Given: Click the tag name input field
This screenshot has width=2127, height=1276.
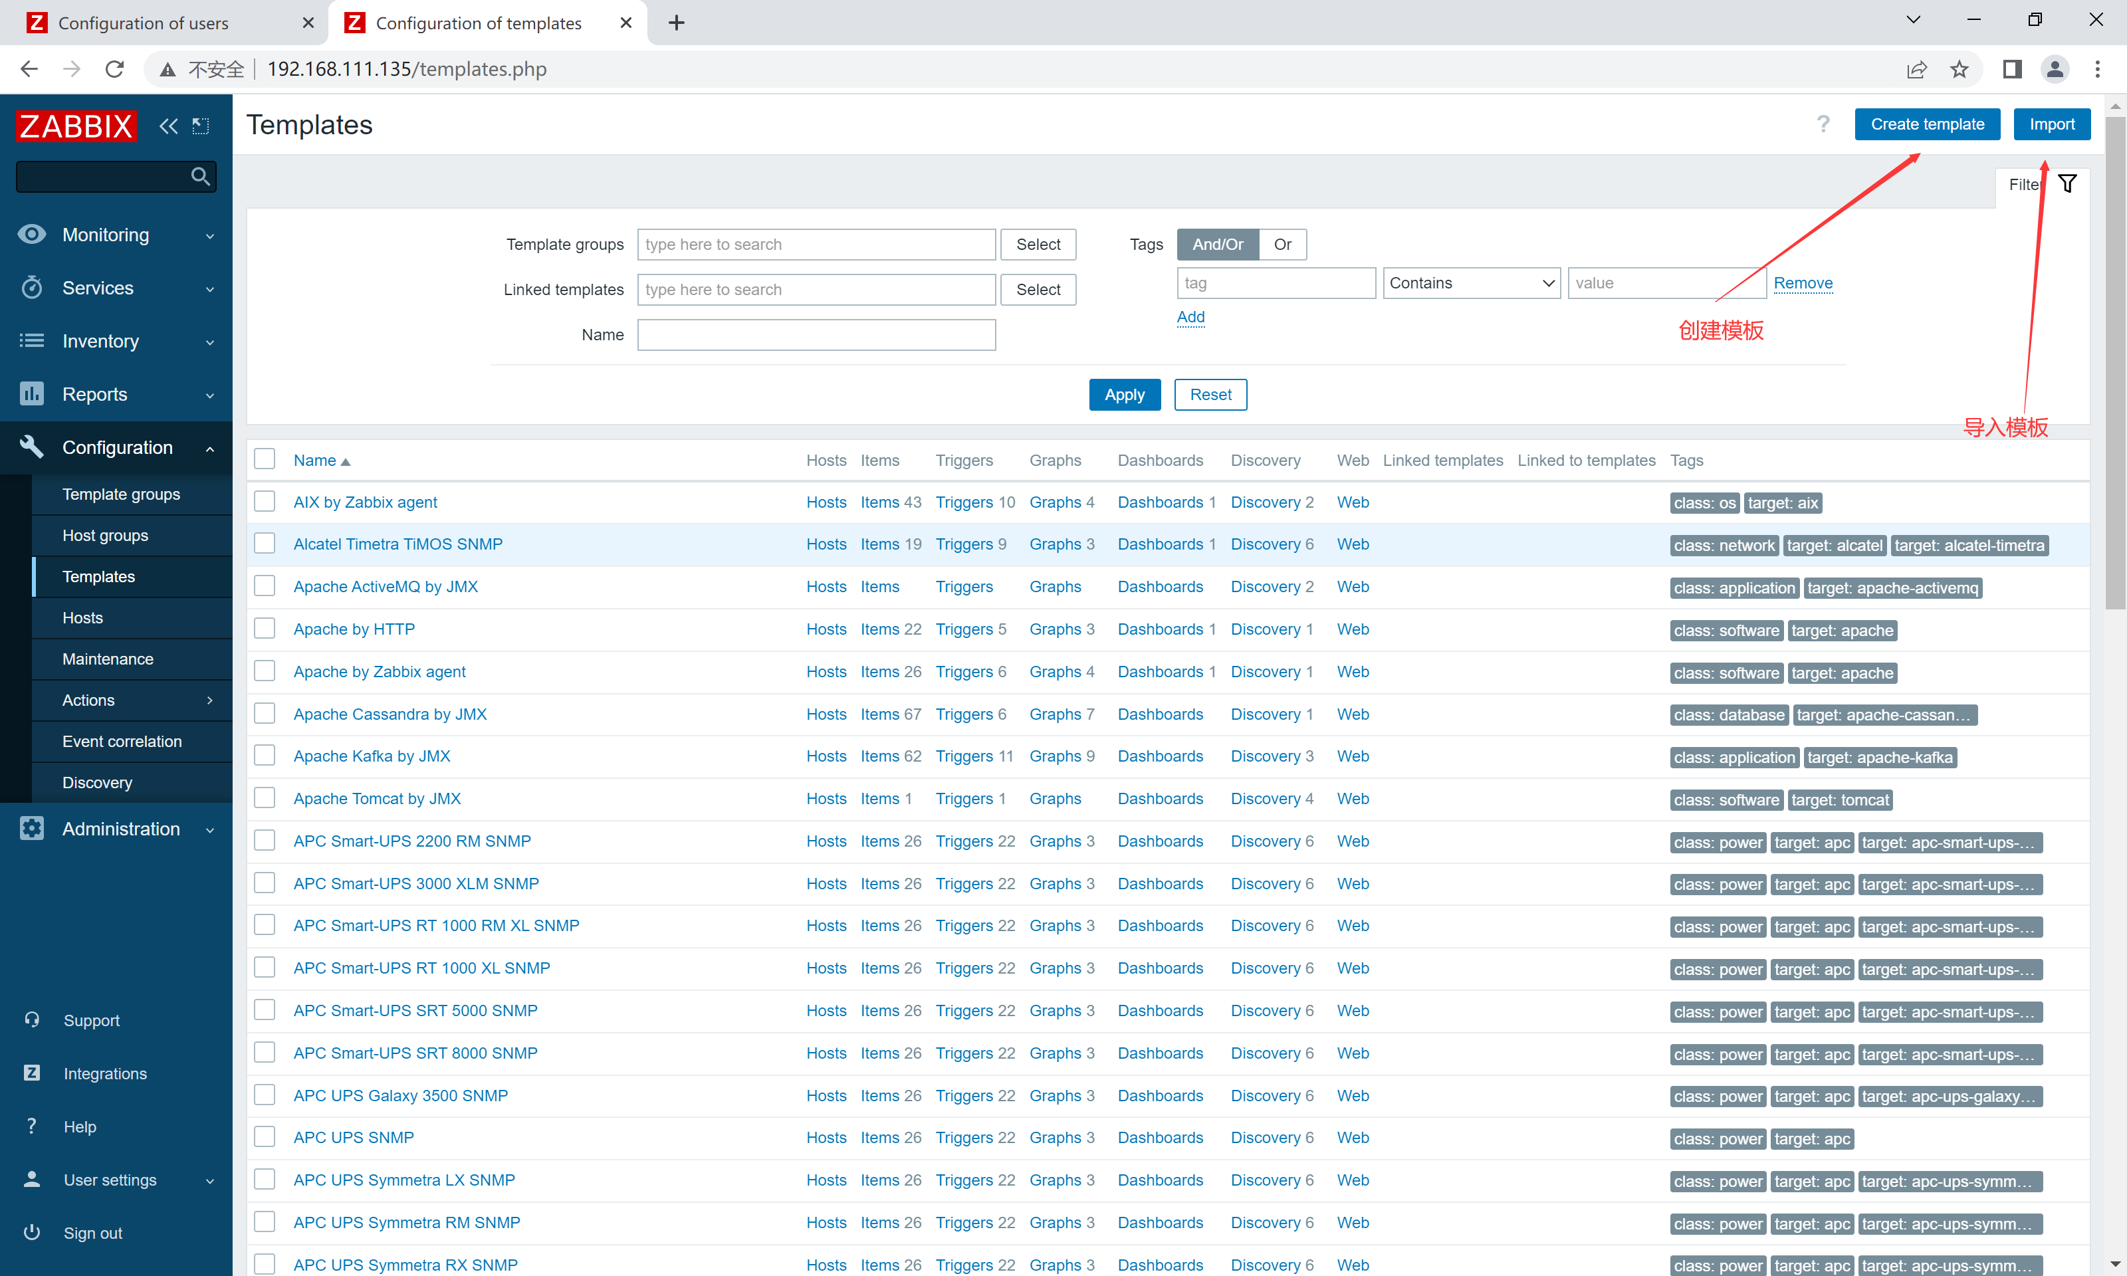Looking at the screenshot, I should click(x=1276, y=283).
